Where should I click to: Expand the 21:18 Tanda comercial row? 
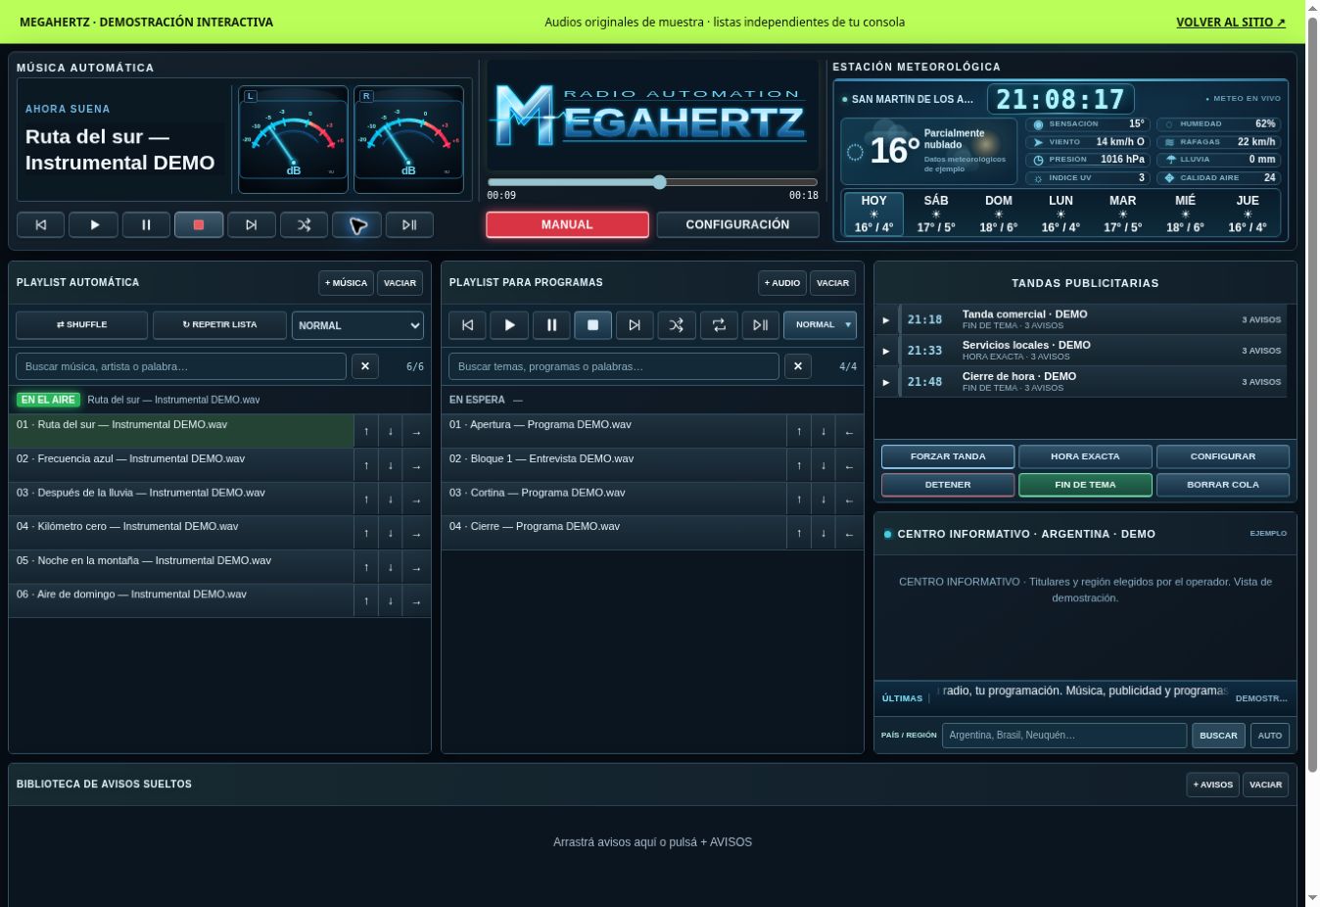(886, 320)
